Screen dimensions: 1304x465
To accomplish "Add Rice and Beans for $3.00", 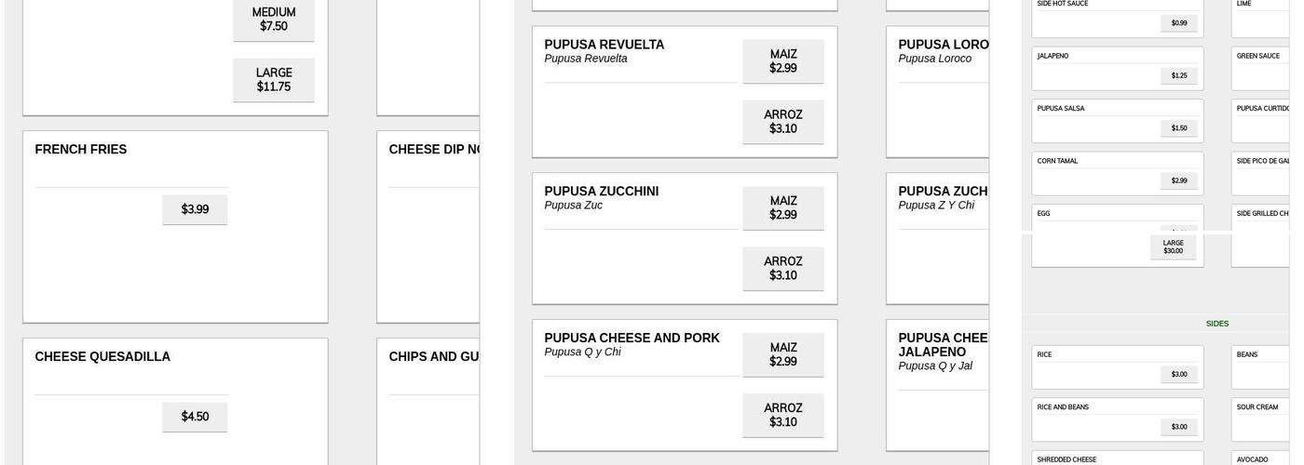I will (x=1178, y=427).
